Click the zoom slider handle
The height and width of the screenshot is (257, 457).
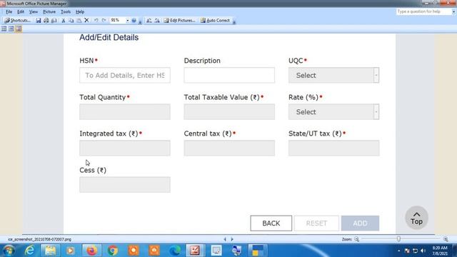[x=398, y=239]
